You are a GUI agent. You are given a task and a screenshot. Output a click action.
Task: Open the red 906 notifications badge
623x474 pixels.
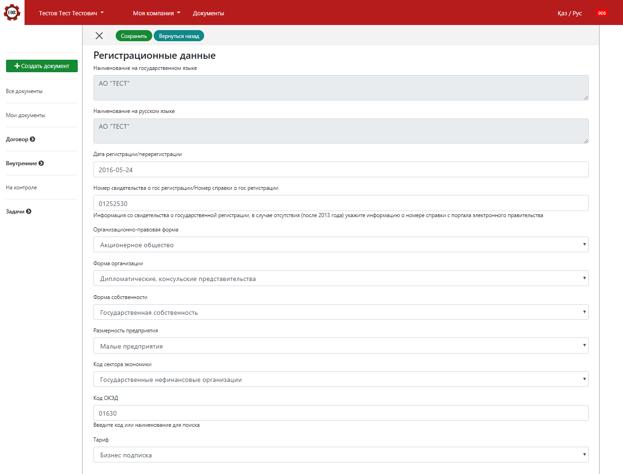pos(601,13)
